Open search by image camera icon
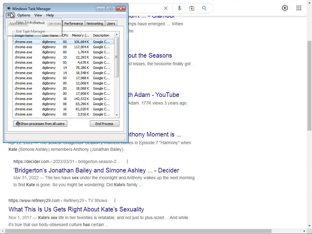This screenshot has width=312, height=234. pyautogui.click(x=191, y=8)
